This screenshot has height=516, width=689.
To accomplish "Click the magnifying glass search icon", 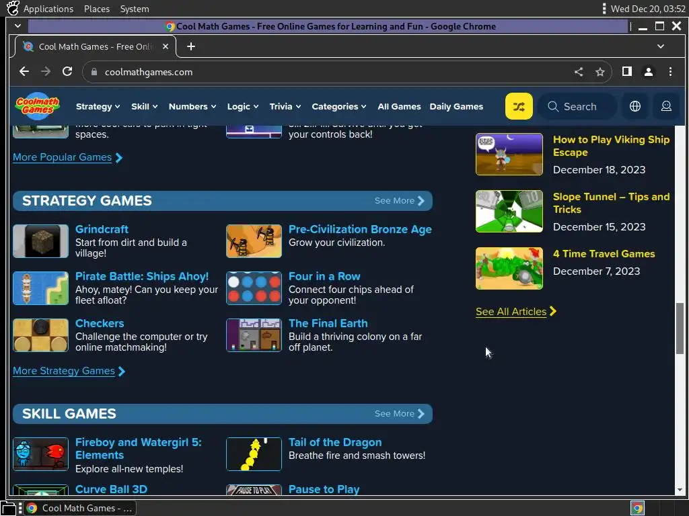I will (553, 107).
